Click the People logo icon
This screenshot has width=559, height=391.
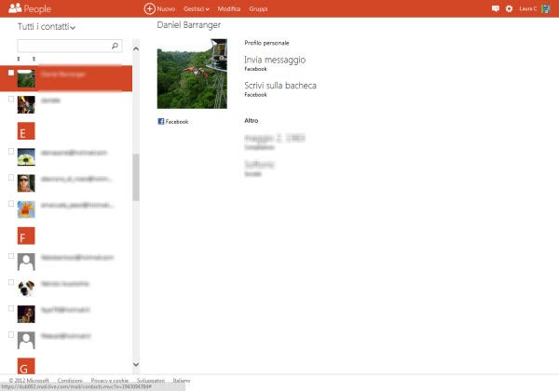coord(15,8)
